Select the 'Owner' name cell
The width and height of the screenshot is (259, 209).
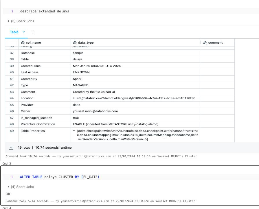[x=45, y=111]
